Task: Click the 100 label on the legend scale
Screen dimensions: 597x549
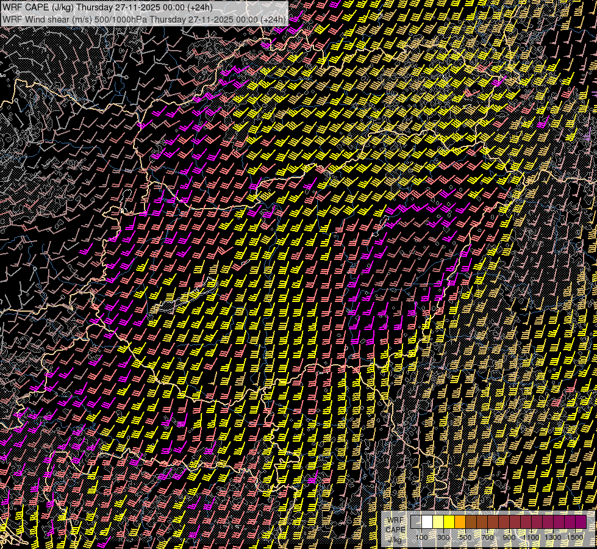Action: pos(421,537)
